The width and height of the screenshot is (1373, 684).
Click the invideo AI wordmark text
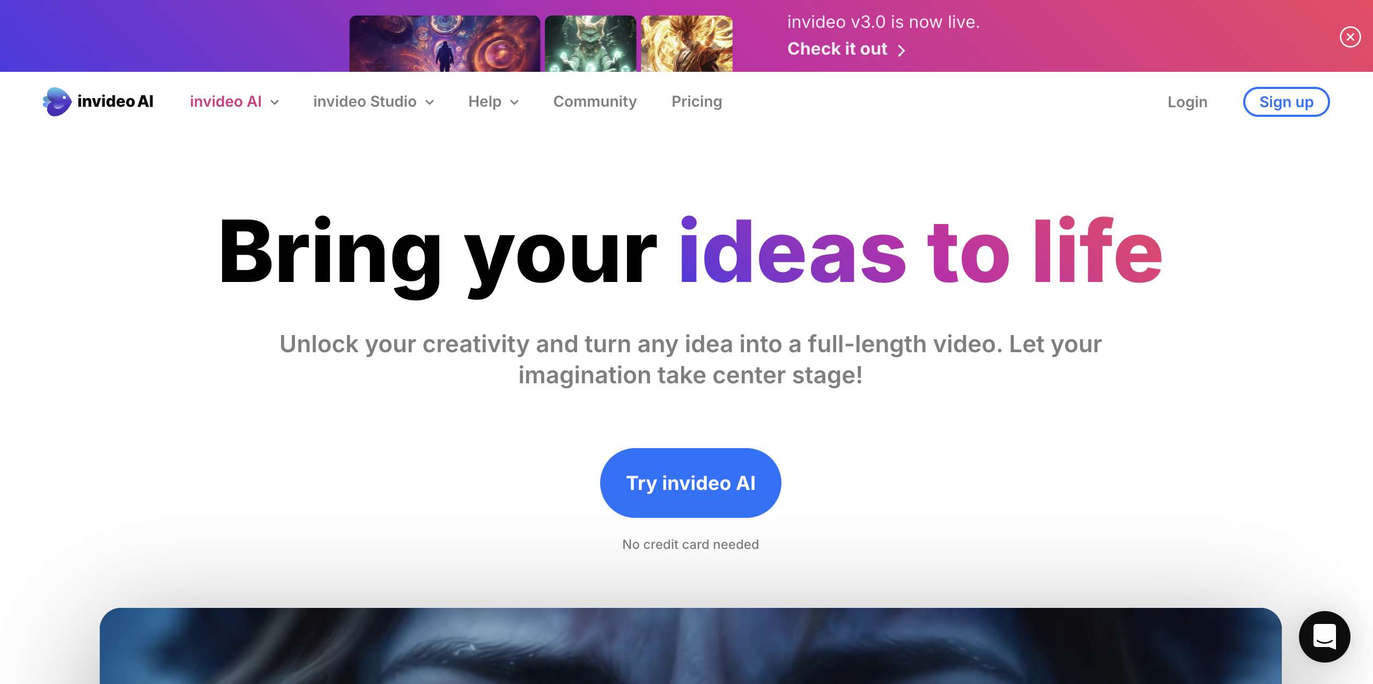(x=115, y=101)
